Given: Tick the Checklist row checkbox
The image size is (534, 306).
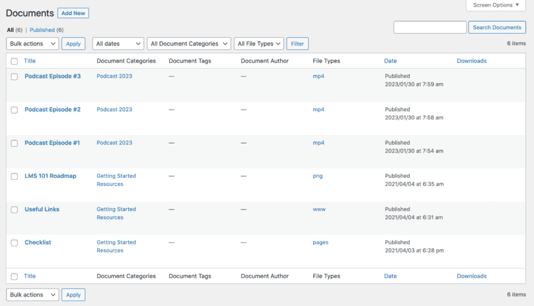Looking at the screenshot, I should coord(14,243).
